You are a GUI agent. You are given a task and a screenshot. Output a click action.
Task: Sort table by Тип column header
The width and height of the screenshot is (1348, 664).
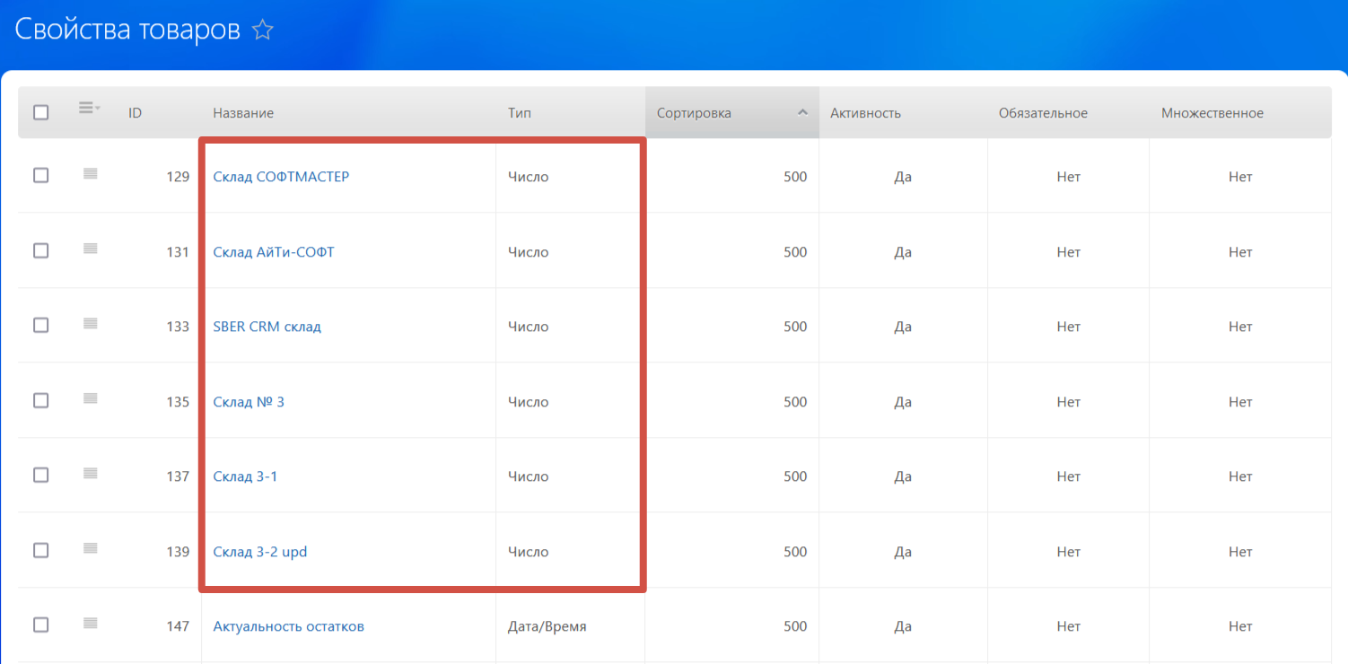tap(519, 113)
